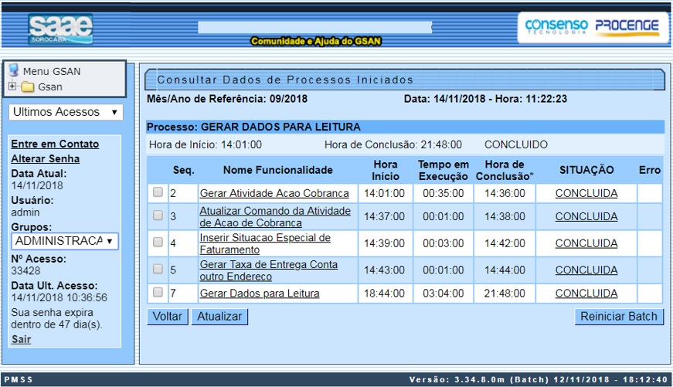Click start time 18:44:00 cell
Viewport: 673px width, 387px height.
click(384, 294)
